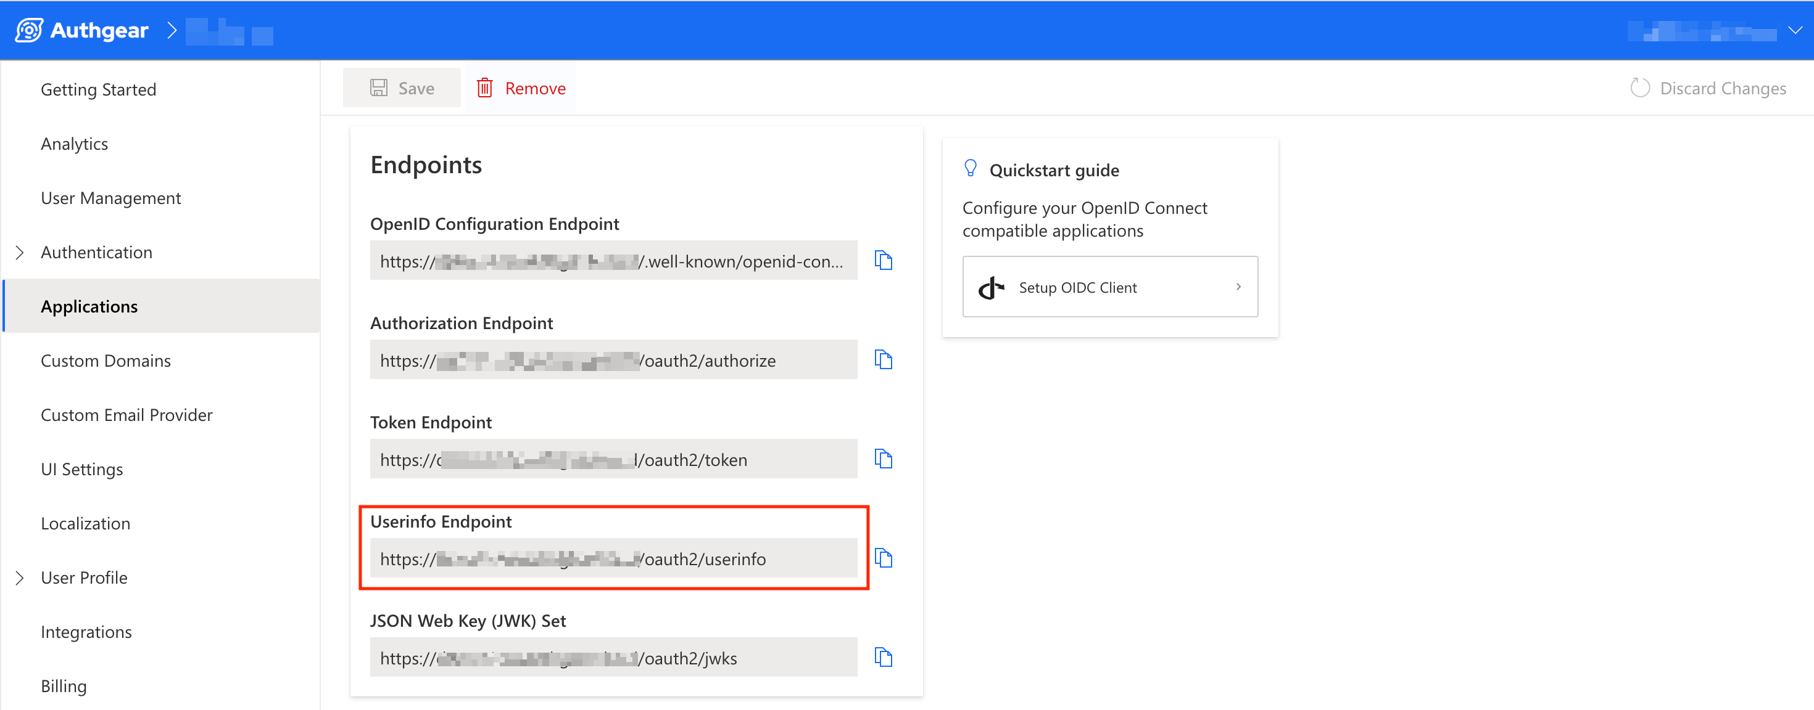
Task: Copy the Authorization Endpoint URL
Action: [883, 359]
